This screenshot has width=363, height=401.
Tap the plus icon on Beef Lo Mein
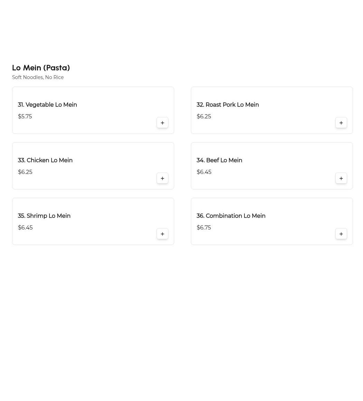tap(341, 178)
